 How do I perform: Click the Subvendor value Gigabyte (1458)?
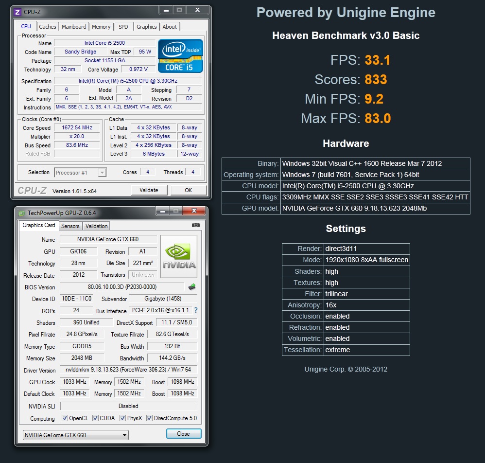163,298
